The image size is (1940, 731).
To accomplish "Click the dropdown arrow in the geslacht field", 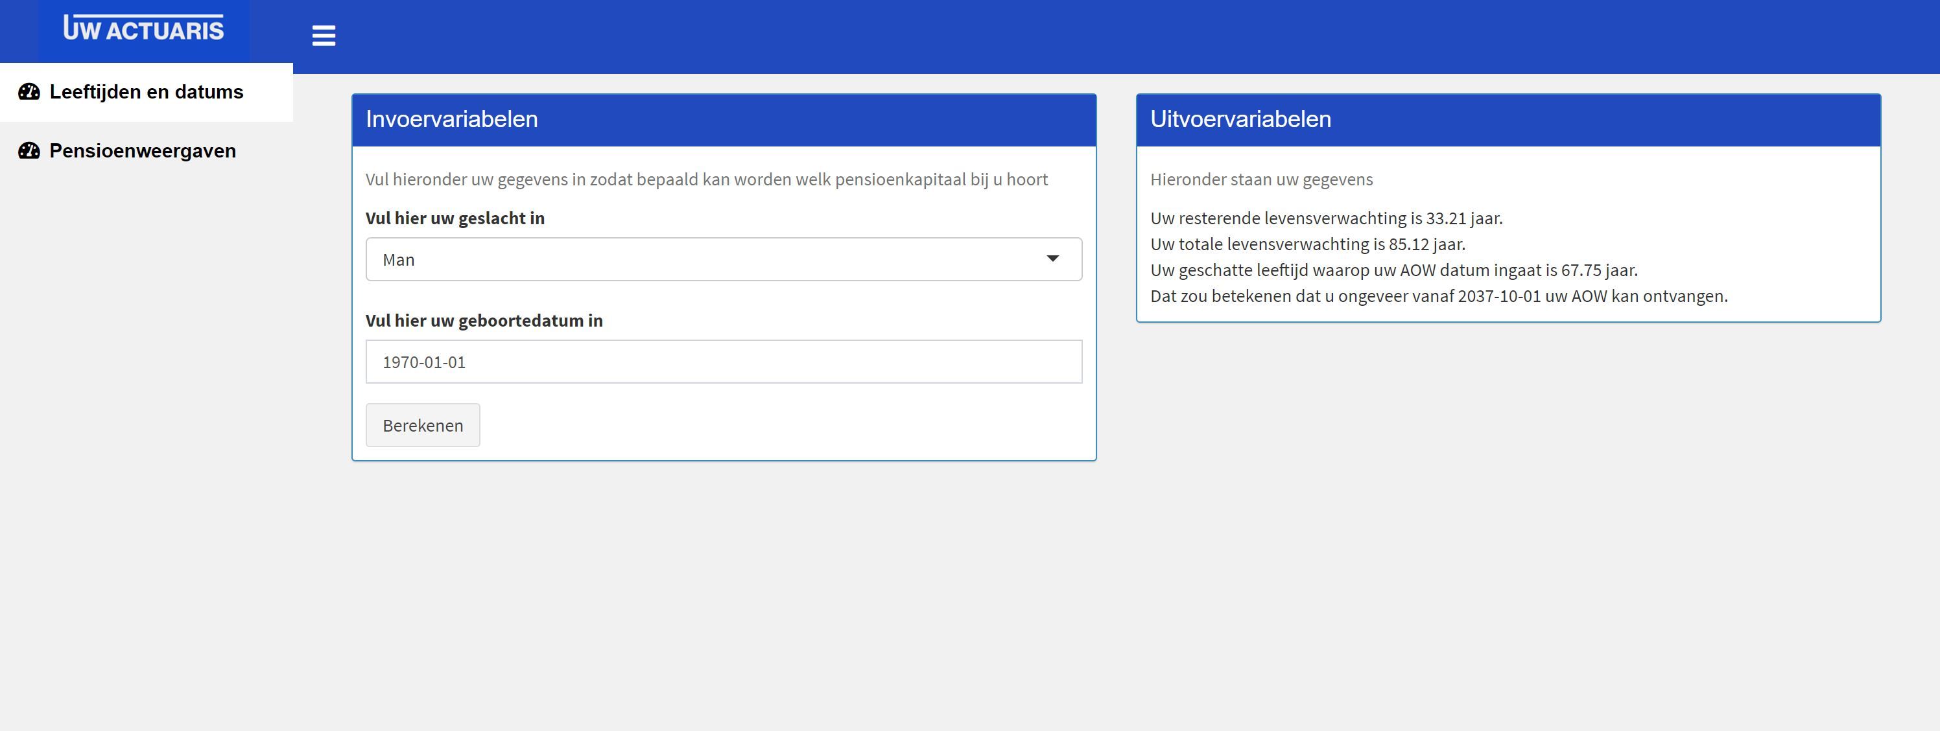I will click(x=1052, y=259).
